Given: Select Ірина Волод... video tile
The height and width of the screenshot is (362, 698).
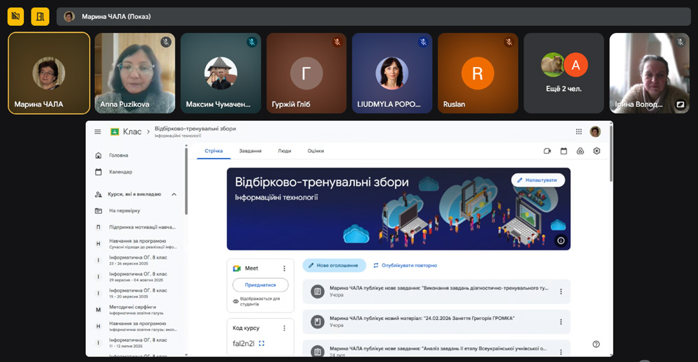Looking at the screenshot, I should 649,73.
